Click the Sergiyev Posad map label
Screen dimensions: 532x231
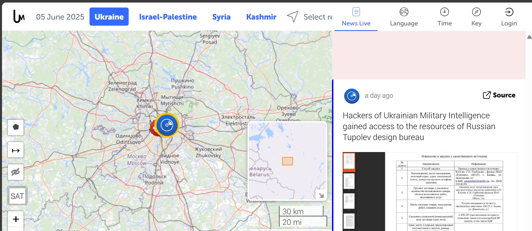pyautogui.click(x=210, y=39)
